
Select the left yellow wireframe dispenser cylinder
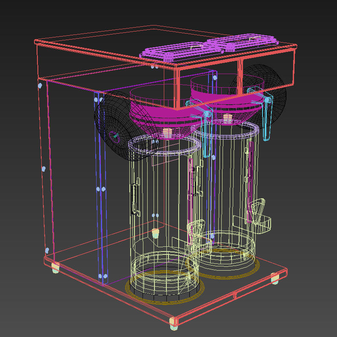pyautogui.click(x=165, y=219)
